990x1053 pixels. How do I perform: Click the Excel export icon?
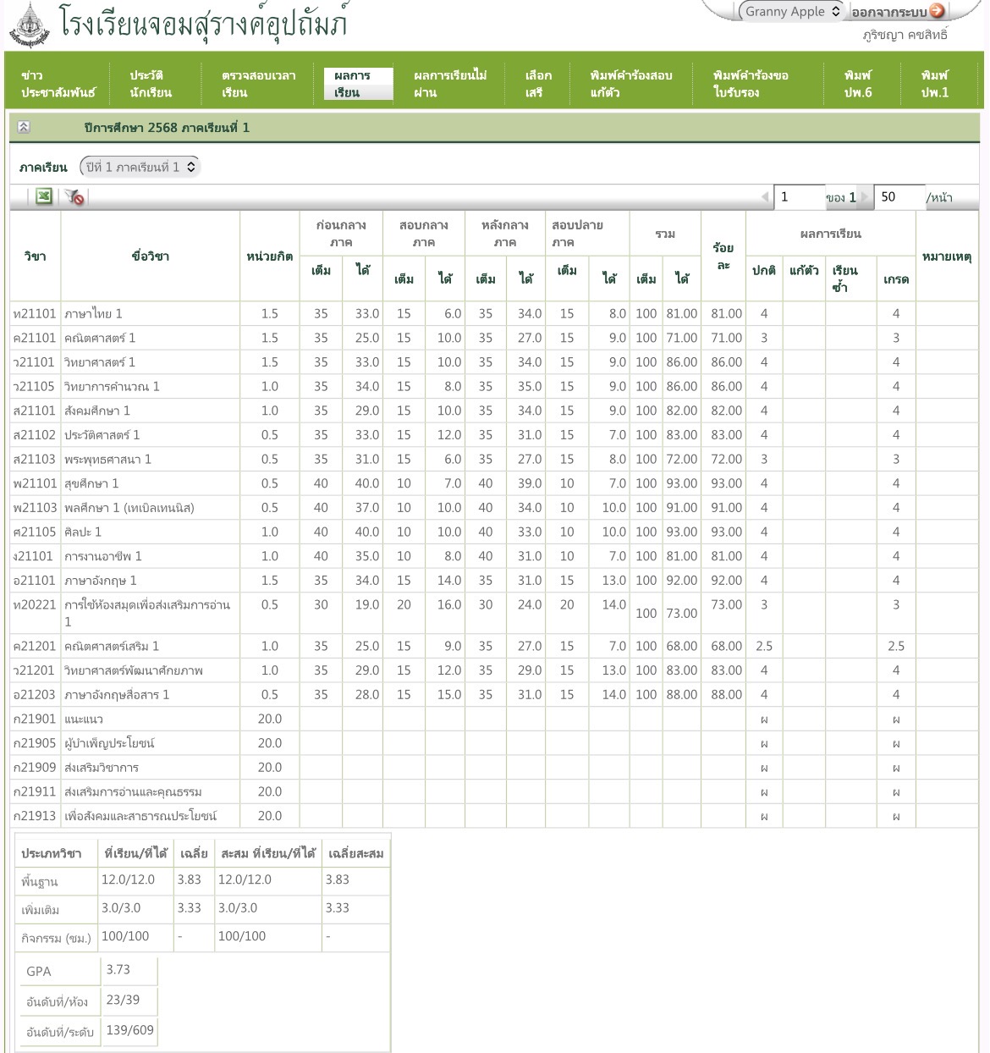pyautogui.click(x=44, y=196)
